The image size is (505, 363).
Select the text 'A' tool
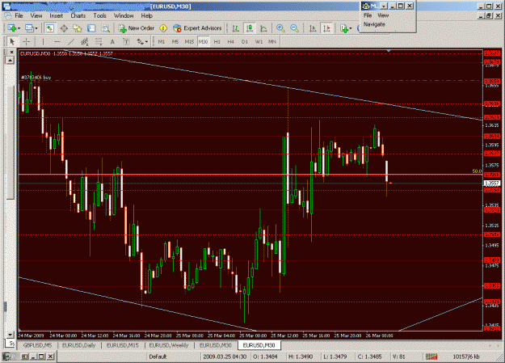pyautogui.click(x=112, y=42)
